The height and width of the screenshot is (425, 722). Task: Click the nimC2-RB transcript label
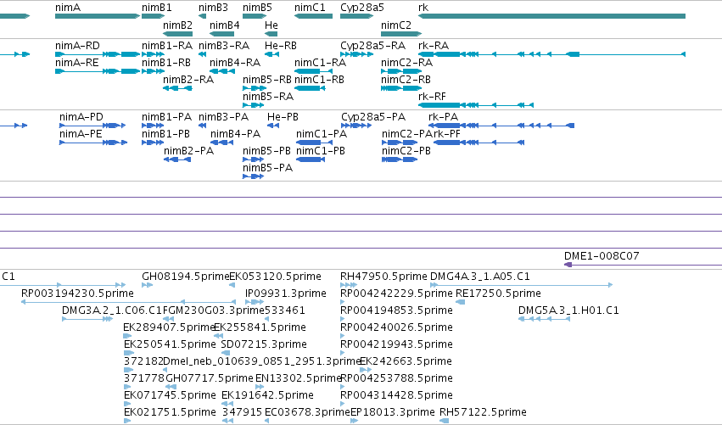pos(406,80)
